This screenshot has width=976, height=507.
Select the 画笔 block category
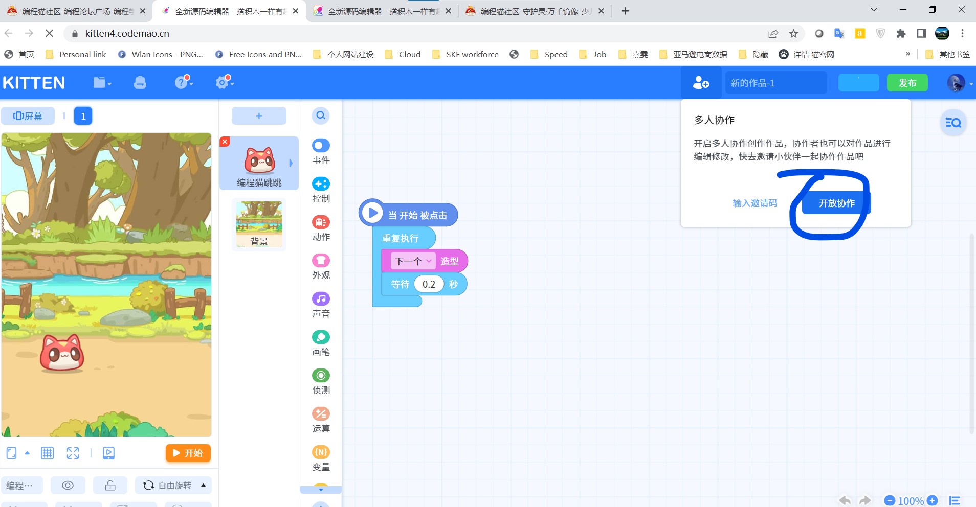[321, 344]
